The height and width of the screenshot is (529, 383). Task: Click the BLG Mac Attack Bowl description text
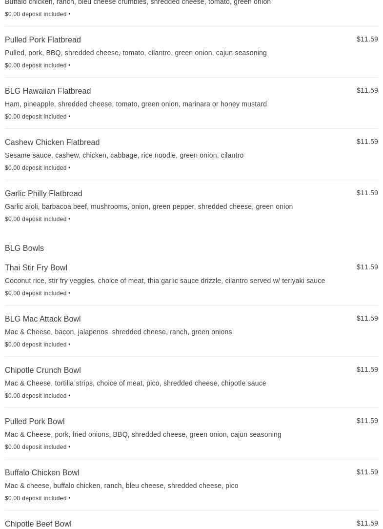(119, 332)
